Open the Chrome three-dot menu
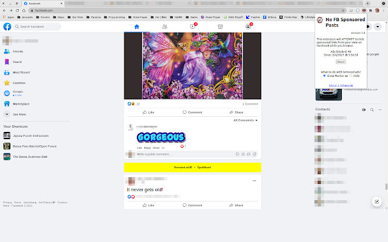Screen dimensions: 388x242 point(384,10)
